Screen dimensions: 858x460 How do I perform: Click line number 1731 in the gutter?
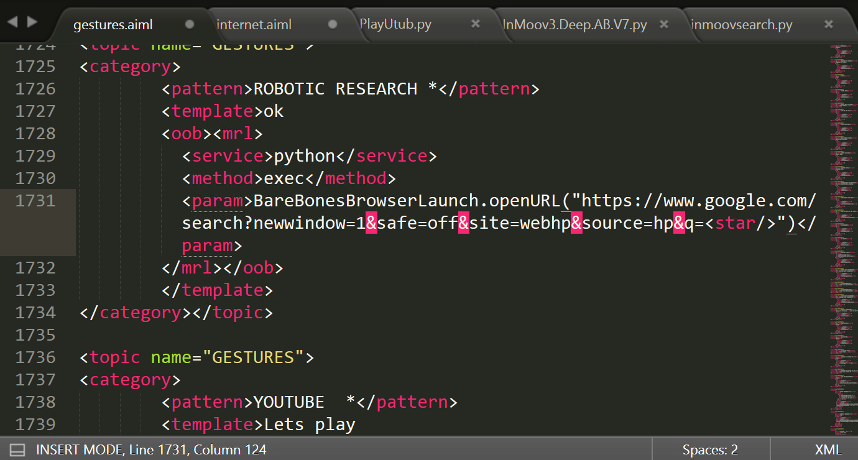coord(35,201)
